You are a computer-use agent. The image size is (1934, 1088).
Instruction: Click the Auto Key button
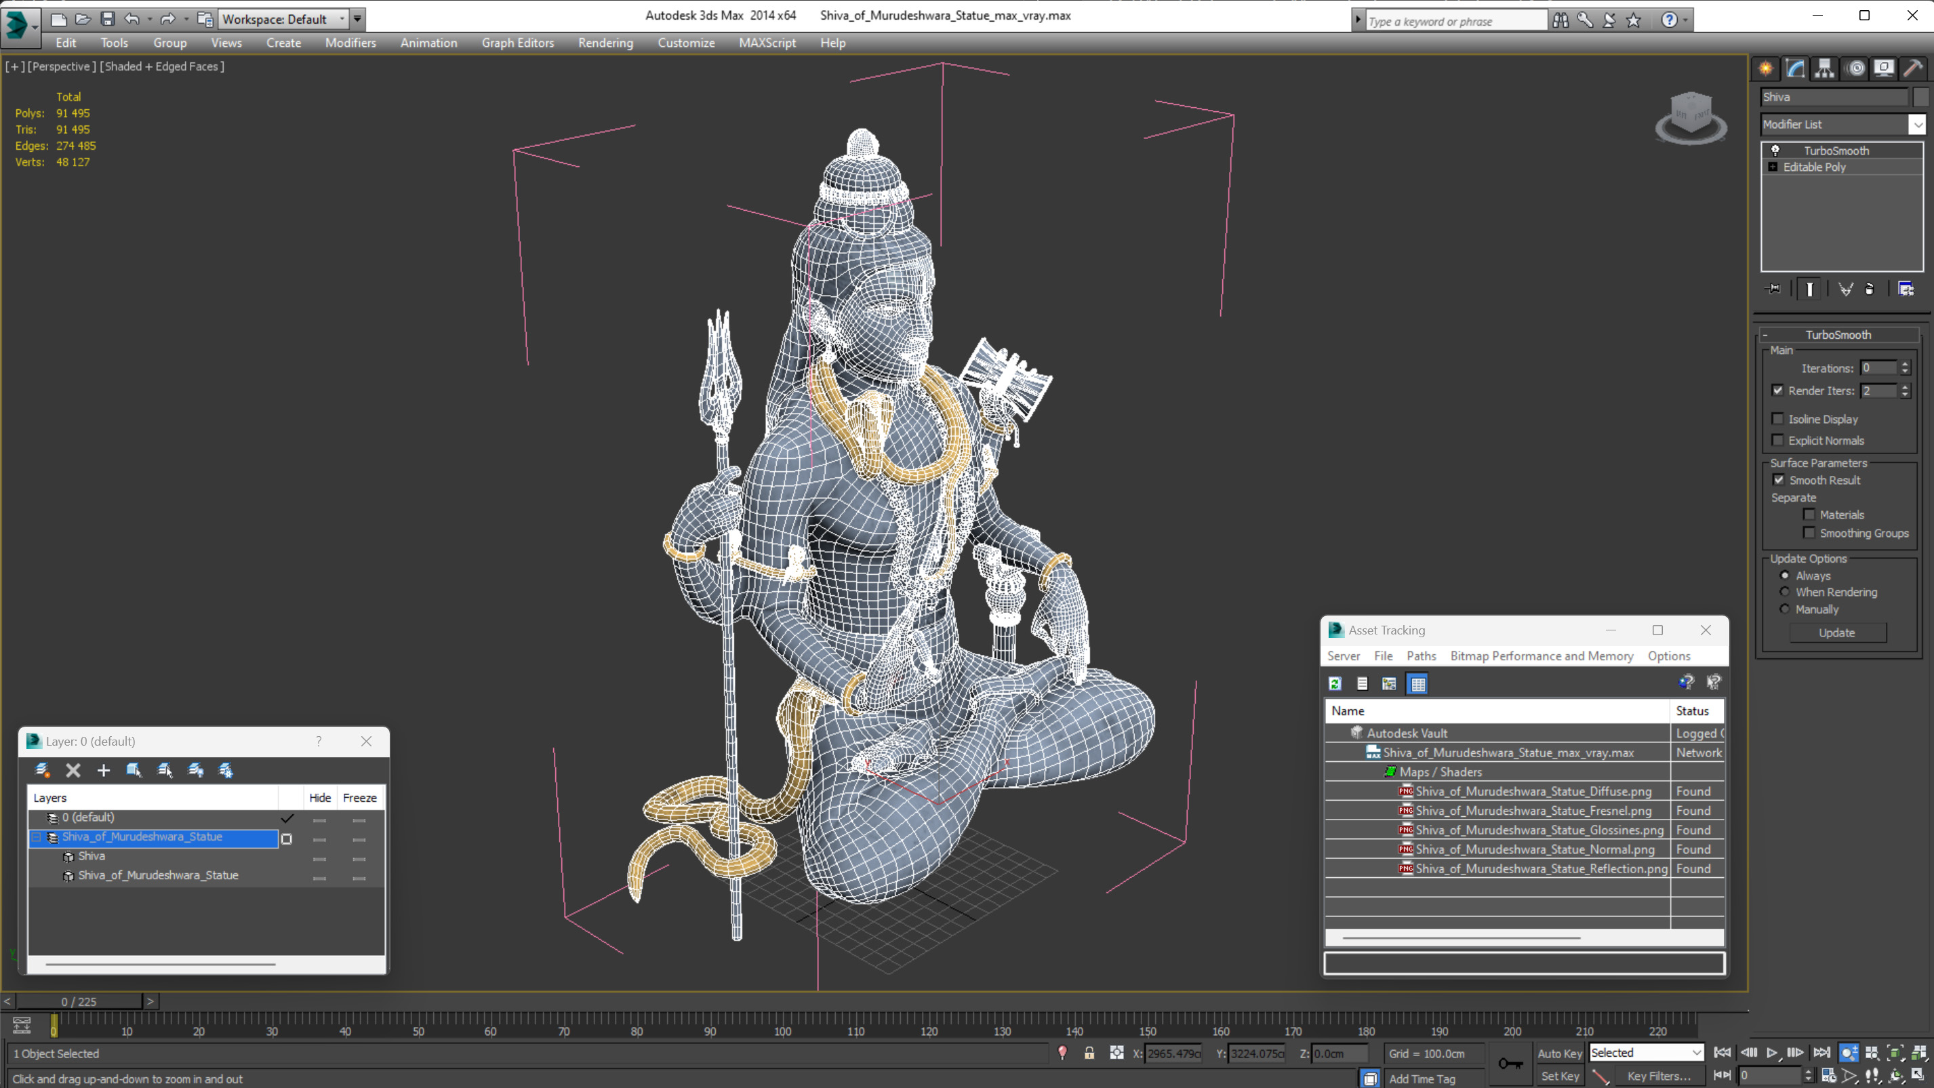tap(1559, 1053)
